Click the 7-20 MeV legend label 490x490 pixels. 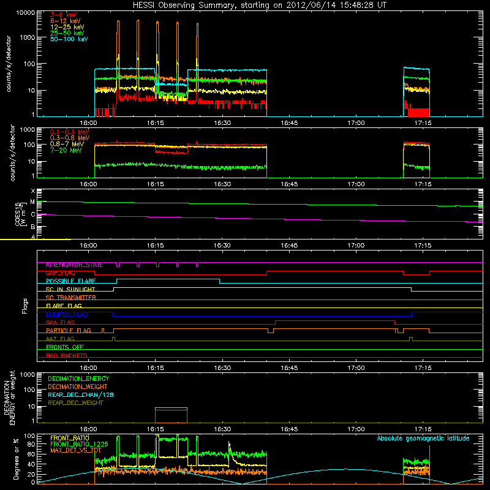tap(66, 150)
